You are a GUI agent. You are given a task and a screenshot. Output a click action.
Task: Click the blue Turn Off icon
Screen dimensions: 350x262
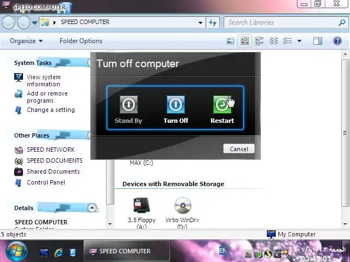coord(176,104)
